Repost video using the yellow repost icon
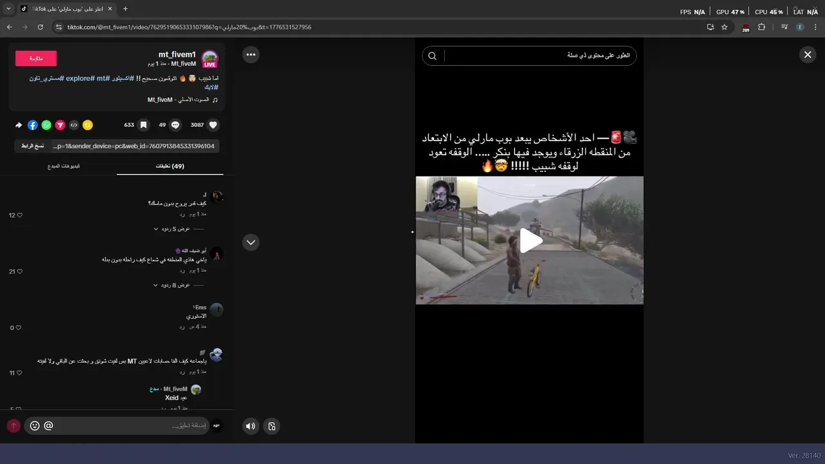This screenshot has height=464, width=825. coord(88,125)
